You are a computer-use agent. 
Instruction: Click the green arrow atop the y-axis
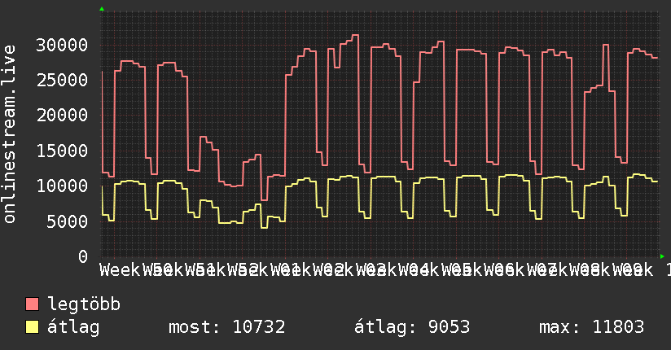pos(102,9)
